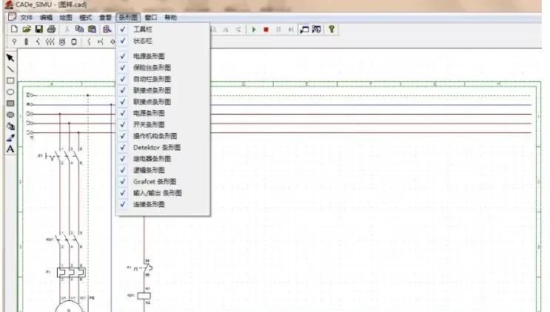
Task: Open the power supply components bar icon
Action: (x=14, y=41)
